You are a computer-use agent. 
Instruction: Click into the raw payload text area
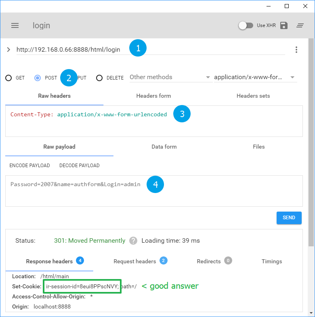coord(154,191)
